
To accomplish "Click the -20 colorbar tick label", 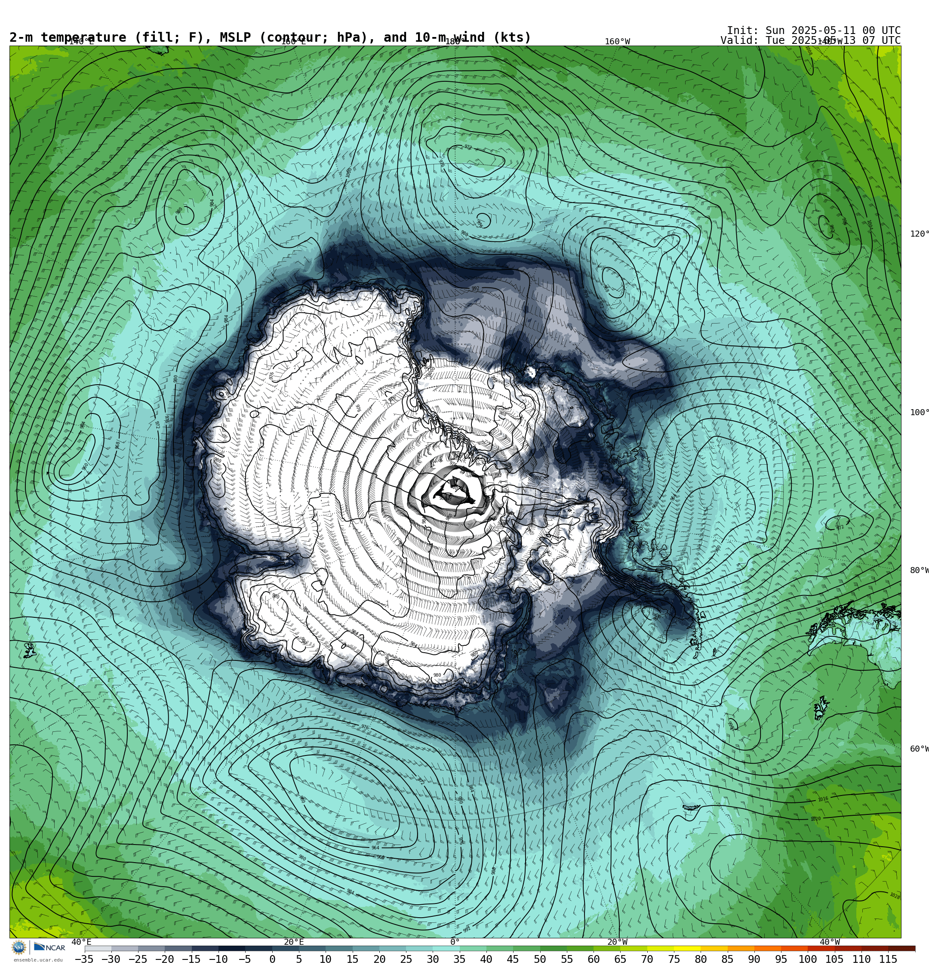I will (x=164, y=959).
